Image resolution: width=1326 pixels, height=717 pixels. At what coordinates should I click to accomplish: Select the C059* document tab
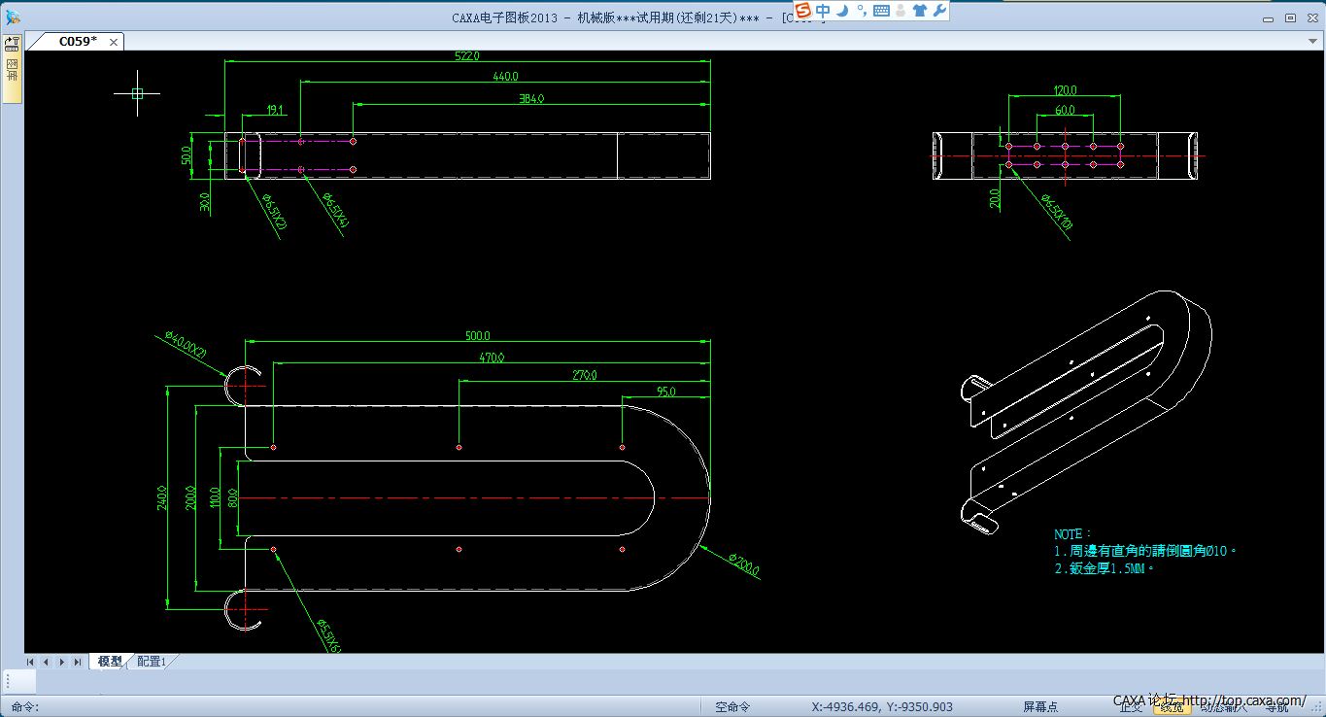click(x=77, y=41)
